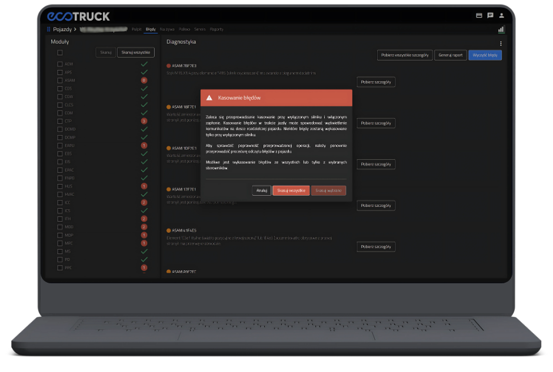Open the Raporty tab
The image size is (553, 372).
216,29
